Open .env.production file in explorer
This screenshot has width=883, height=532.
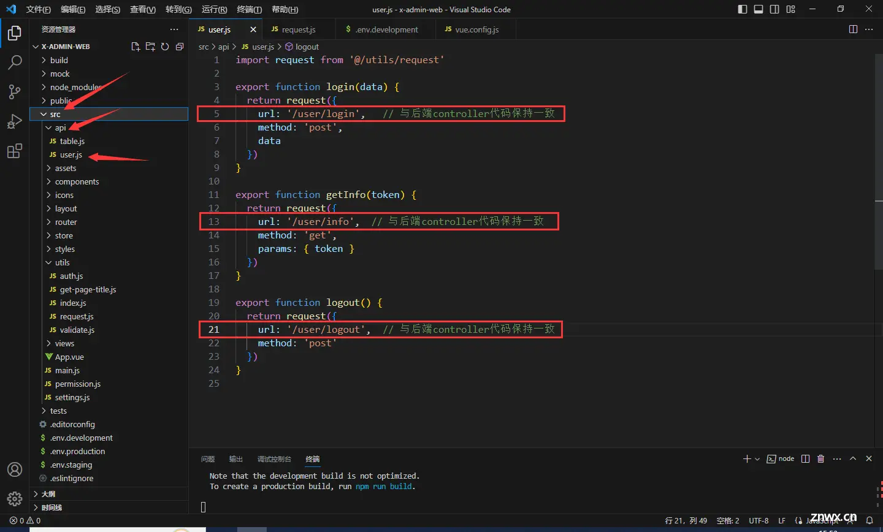77,451
